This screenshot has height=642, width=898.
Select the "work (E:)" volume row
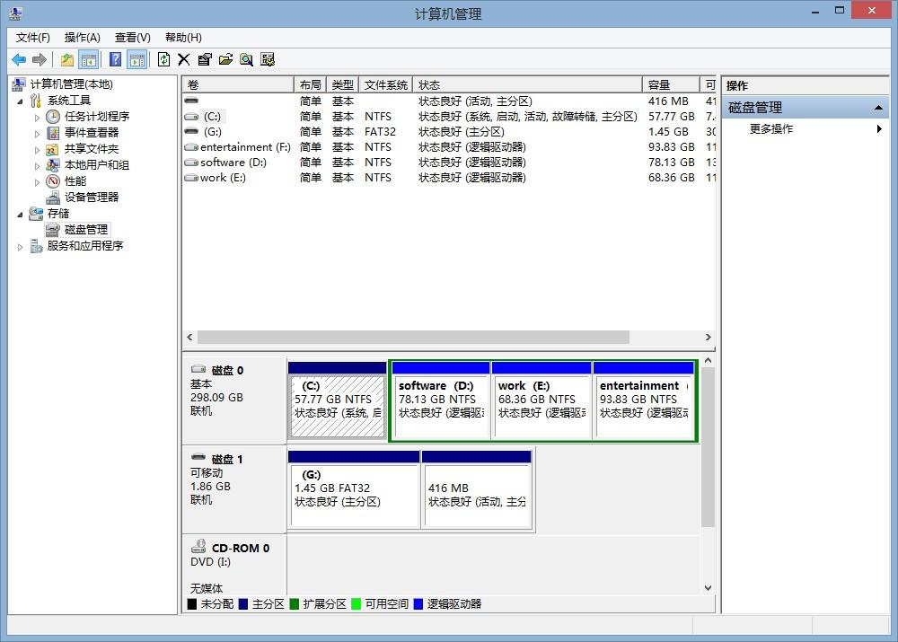449,178
